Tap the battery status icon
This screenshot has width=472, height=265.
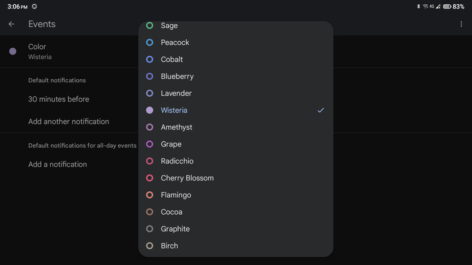[447, 7]
